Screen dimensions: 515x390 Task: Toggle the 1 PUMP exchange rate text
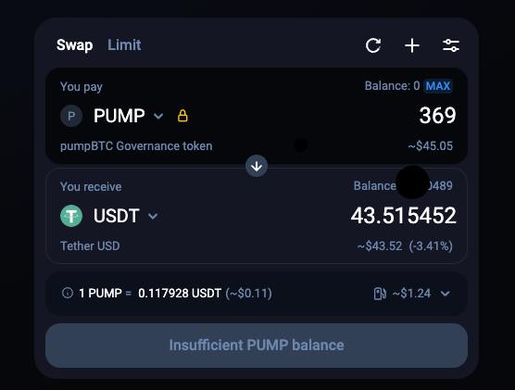coord(175,293)
